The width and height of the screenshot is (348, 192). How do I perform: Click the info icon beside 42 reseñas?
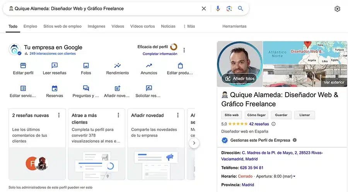coord(274,124)
